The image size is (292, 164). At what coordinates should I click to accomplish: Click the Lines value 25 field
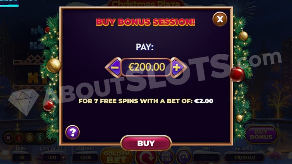click(x=22, y=157)
